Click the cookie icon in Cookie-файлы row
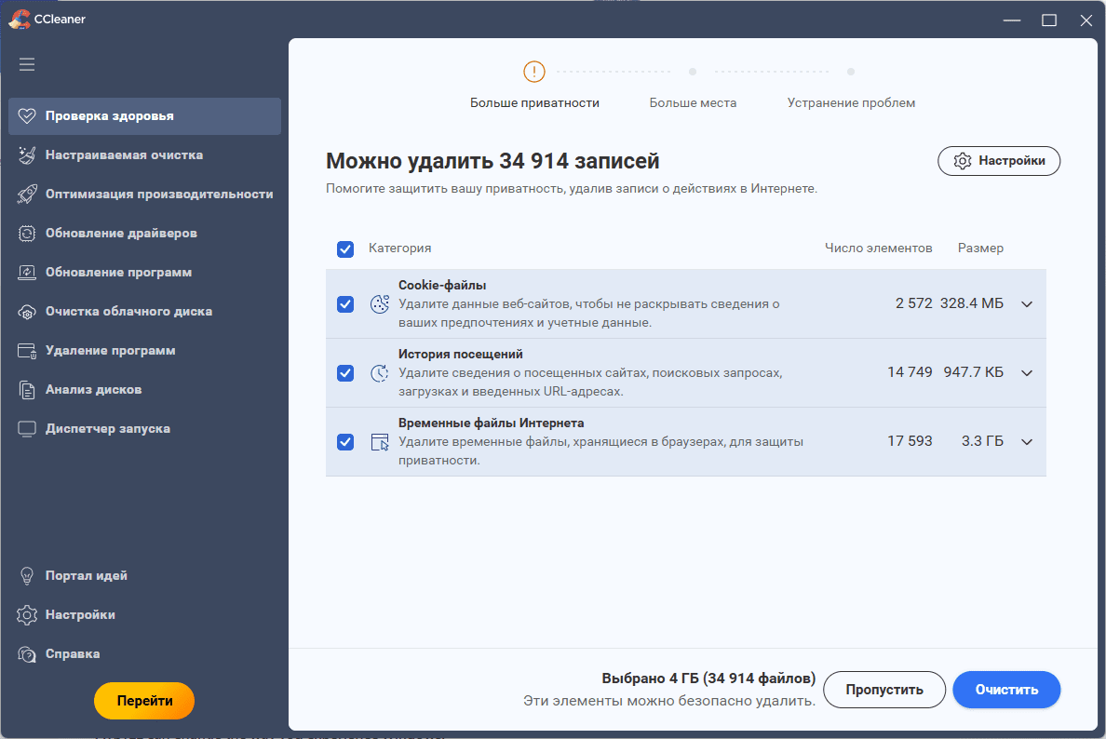 (380, 304)
